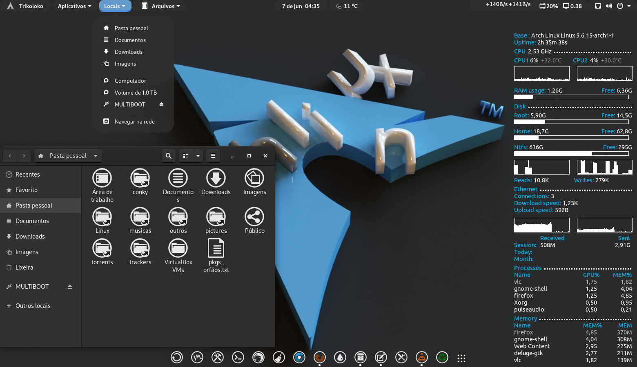Select Lixeira in the sidebar
637x367 pixels.
24,268
